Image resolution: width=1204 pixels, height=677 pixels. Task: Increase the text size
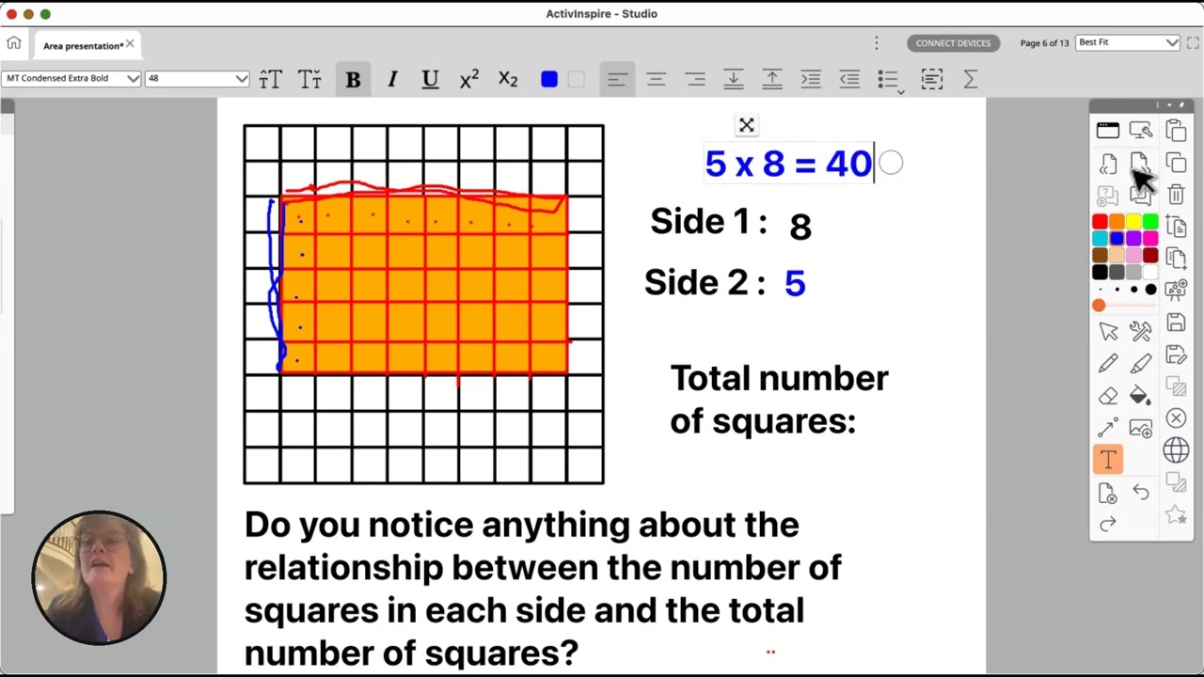click(271, 80)
